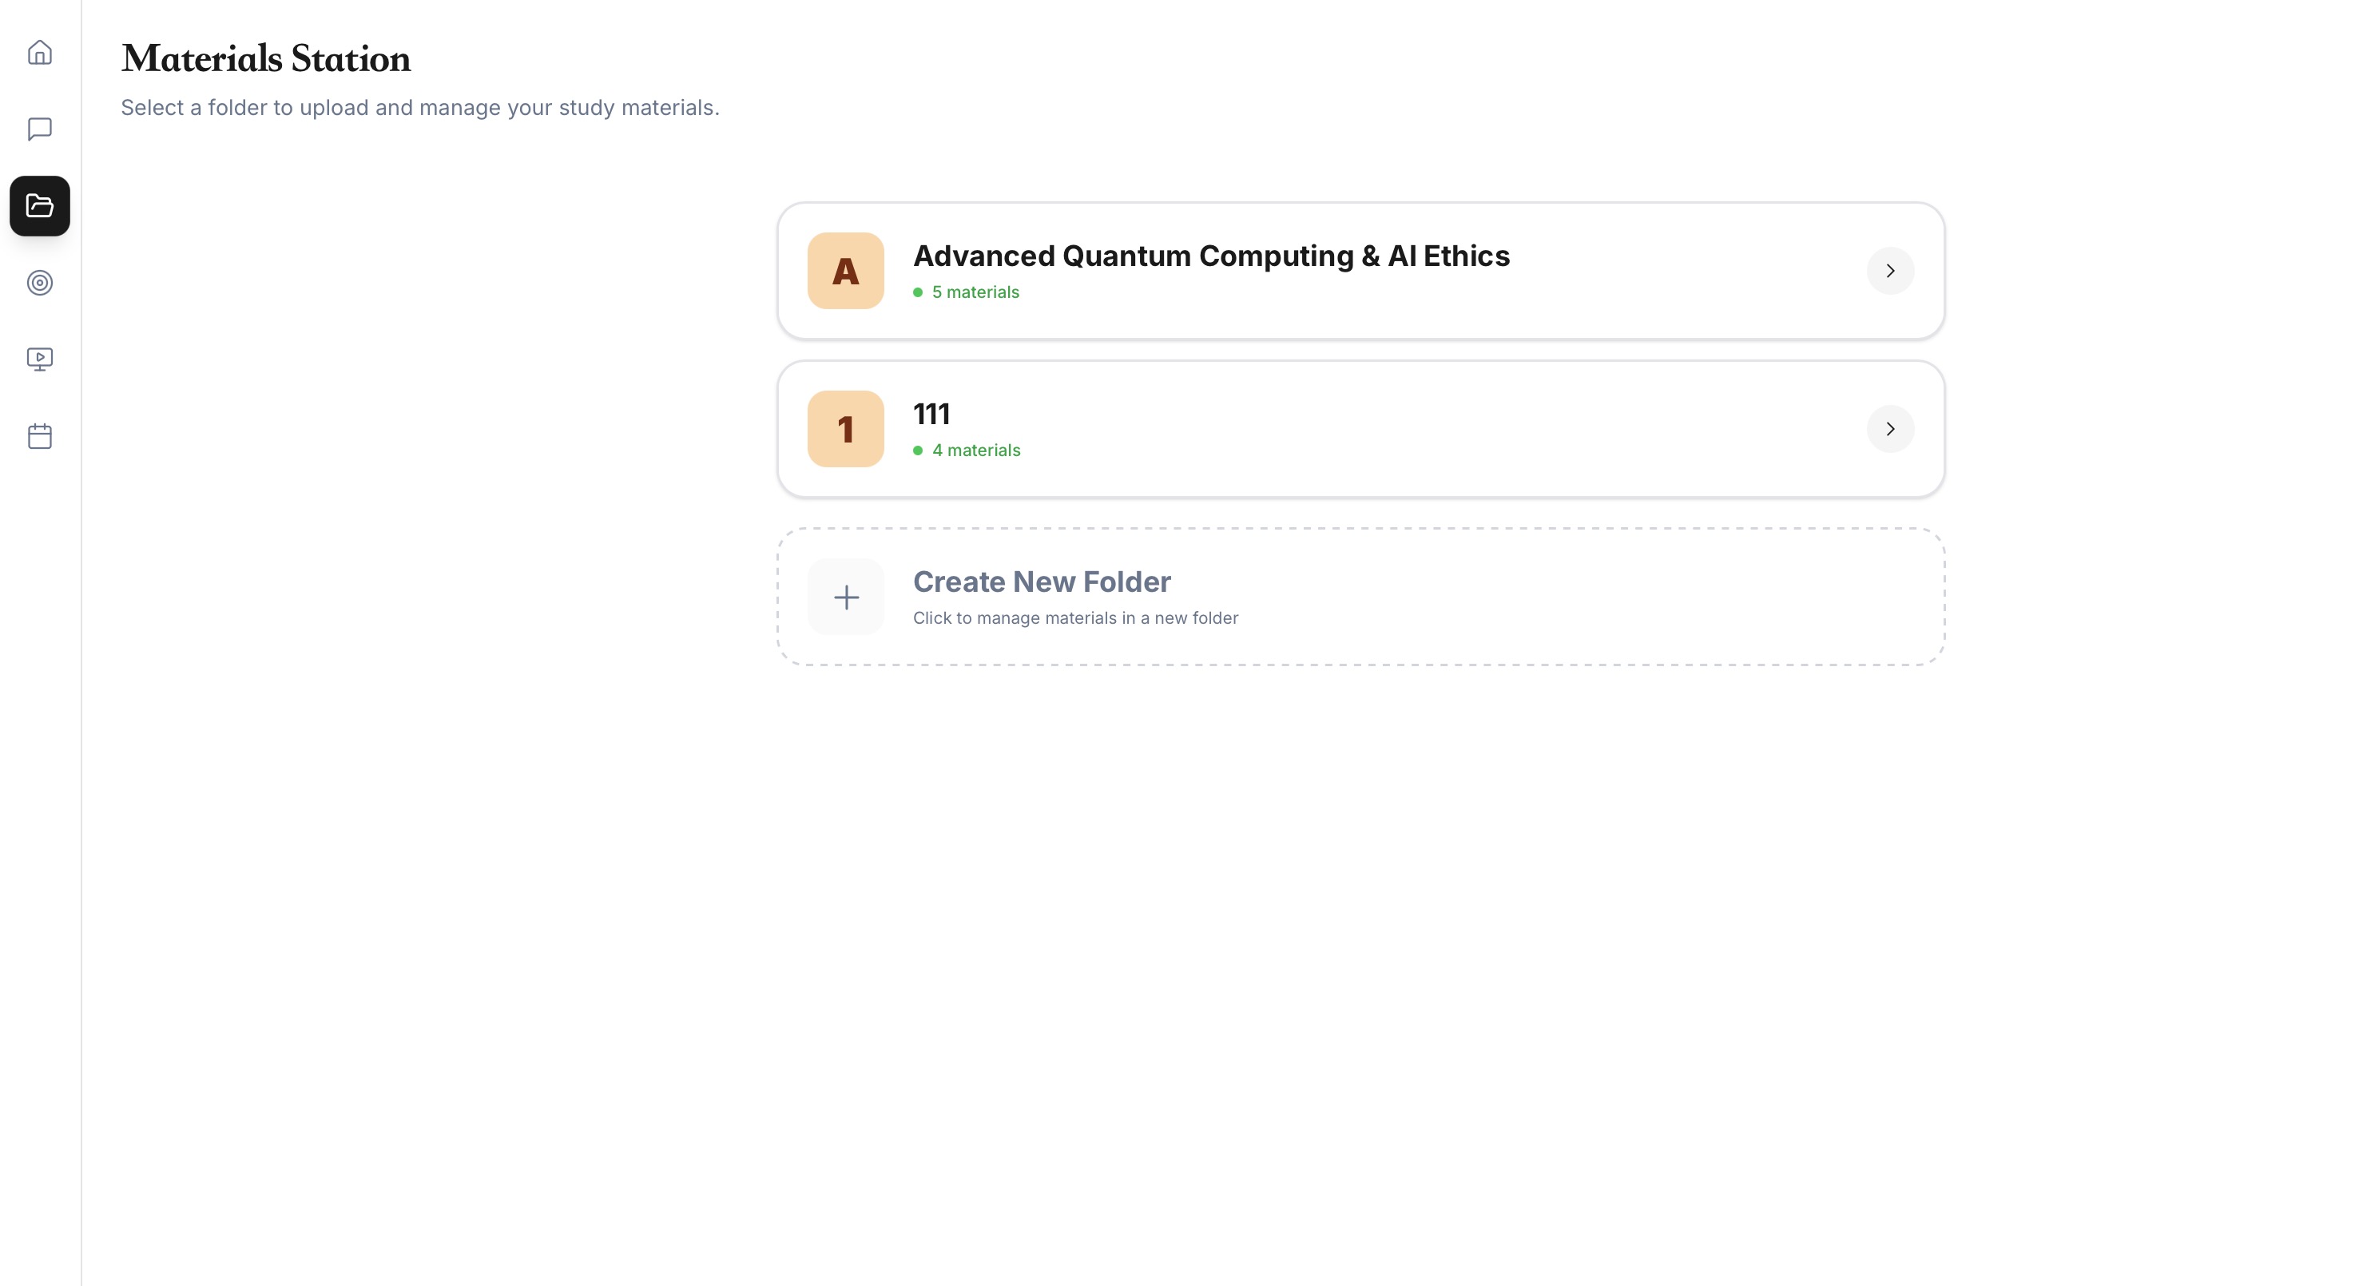This screenshot has height=1286, width=2355.
Task: Select the open folder Materials icon
Action: pos(39,205)
